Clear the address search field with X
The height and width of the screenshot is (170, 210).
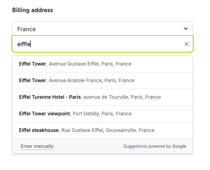(x=187, y=44)
